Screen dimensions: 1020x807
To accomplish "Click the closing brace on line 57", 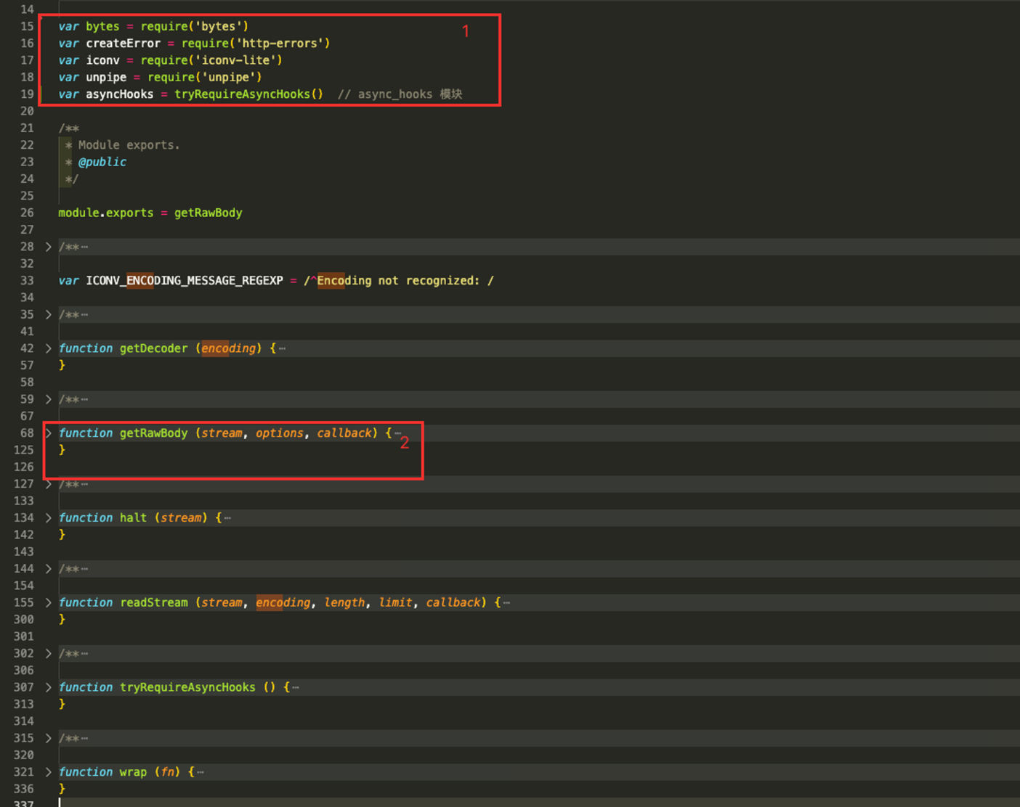I will 62,365.
